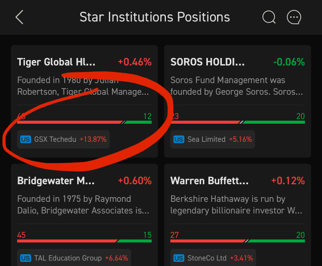
Task: Open StoneCo Ltd +3.41% stock chip
Action: [213, 258]
